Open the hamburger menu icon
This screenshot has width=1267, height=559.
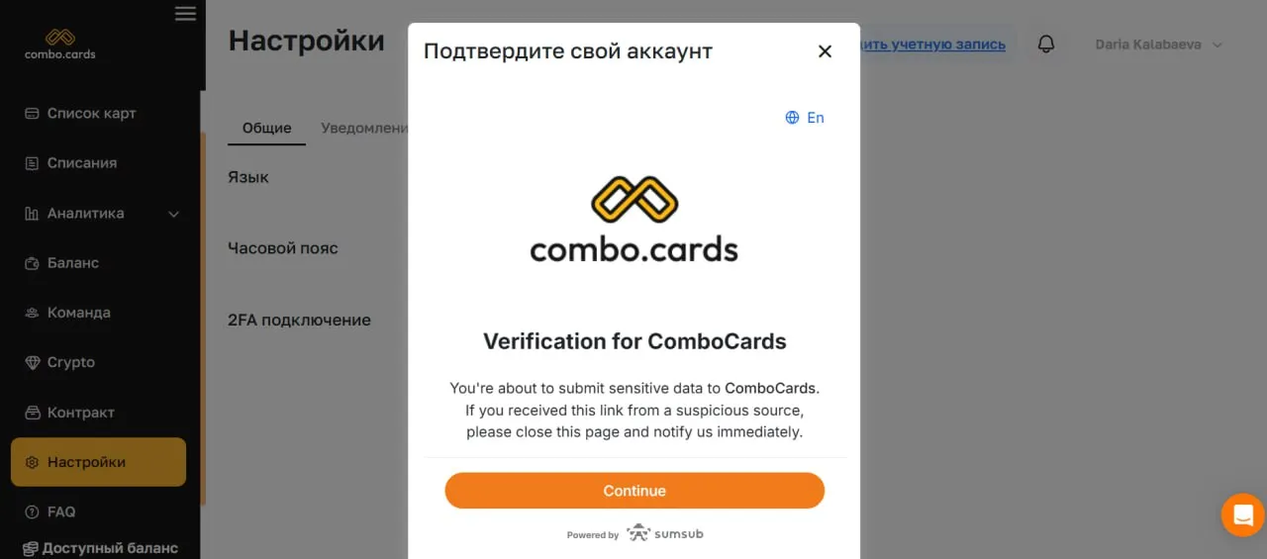tap(185, 13)
